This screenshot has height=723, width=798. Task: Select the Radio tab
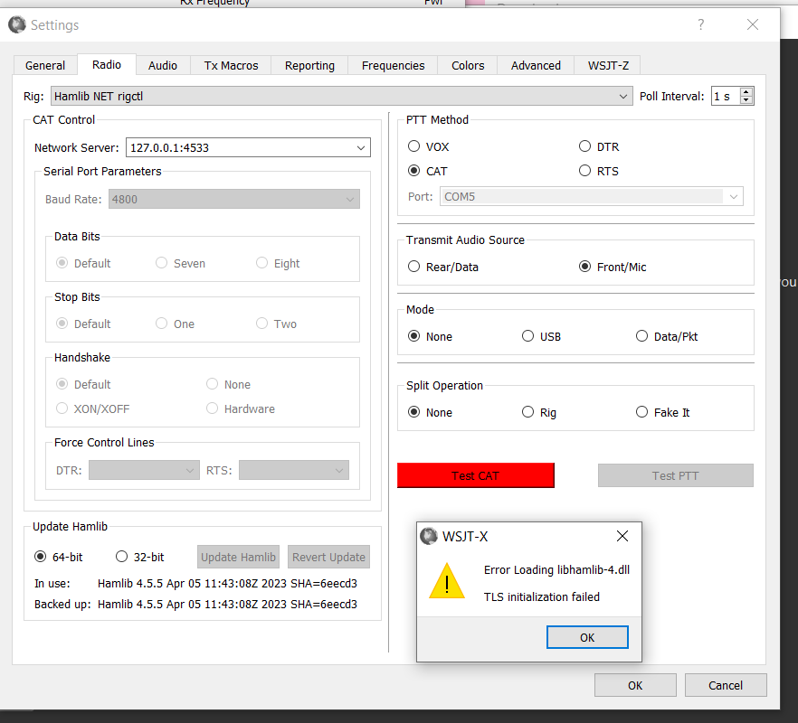point(107,64)
